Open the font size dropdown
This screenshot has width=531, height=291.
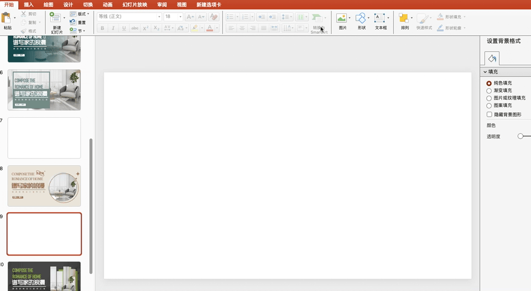click(x=180, y=17)
